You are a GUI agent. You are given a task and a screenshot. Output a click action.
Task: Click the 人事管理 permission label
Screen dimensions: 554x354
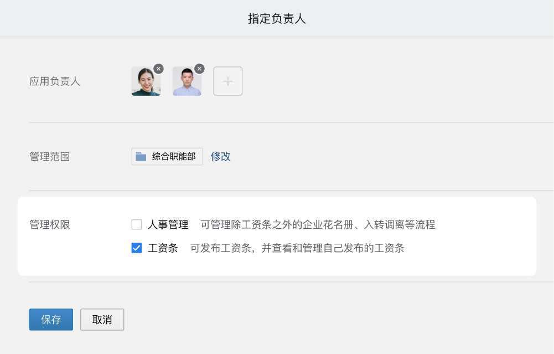[x=168, y=224]
